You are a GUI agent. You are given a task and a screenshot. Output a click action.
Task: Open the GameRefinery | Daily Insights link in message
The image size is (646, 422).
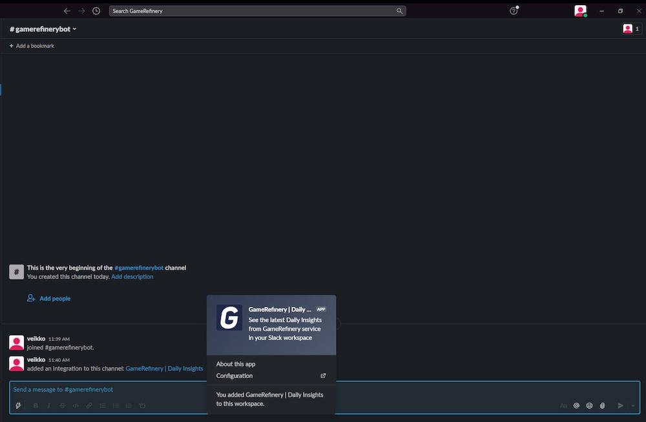[164, 368]
